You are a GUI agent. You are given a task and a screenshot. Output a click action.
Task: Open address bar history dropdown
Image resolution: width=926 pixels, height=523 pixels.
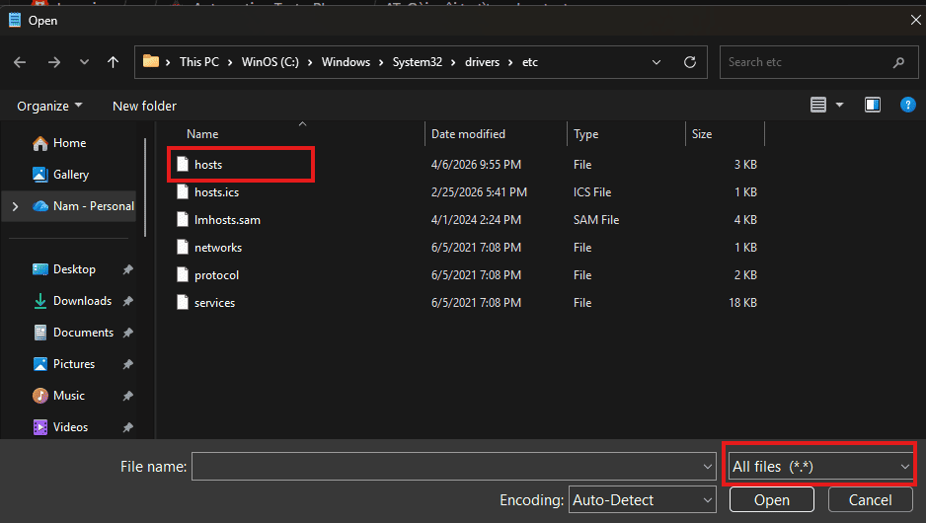click(656, 62)
